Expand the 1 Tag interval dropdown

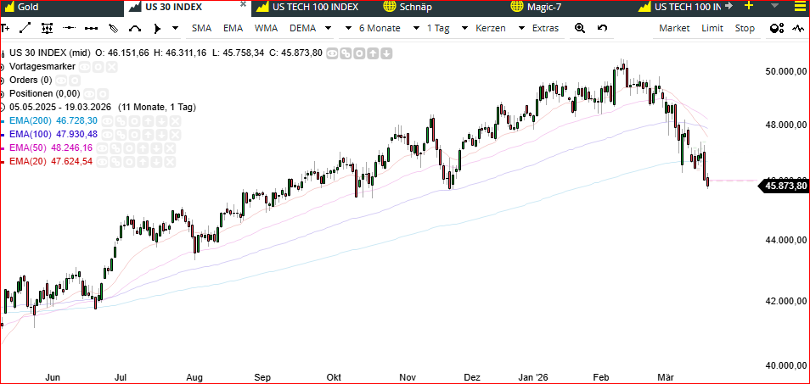click(x=447, y=28)
